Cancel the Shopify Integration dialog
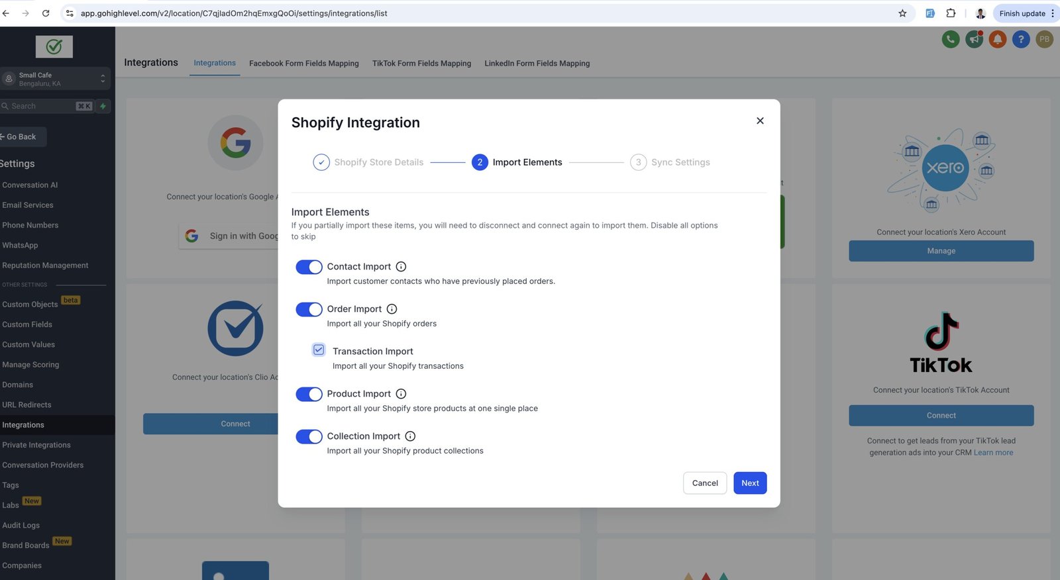 [x=705, y=483]
